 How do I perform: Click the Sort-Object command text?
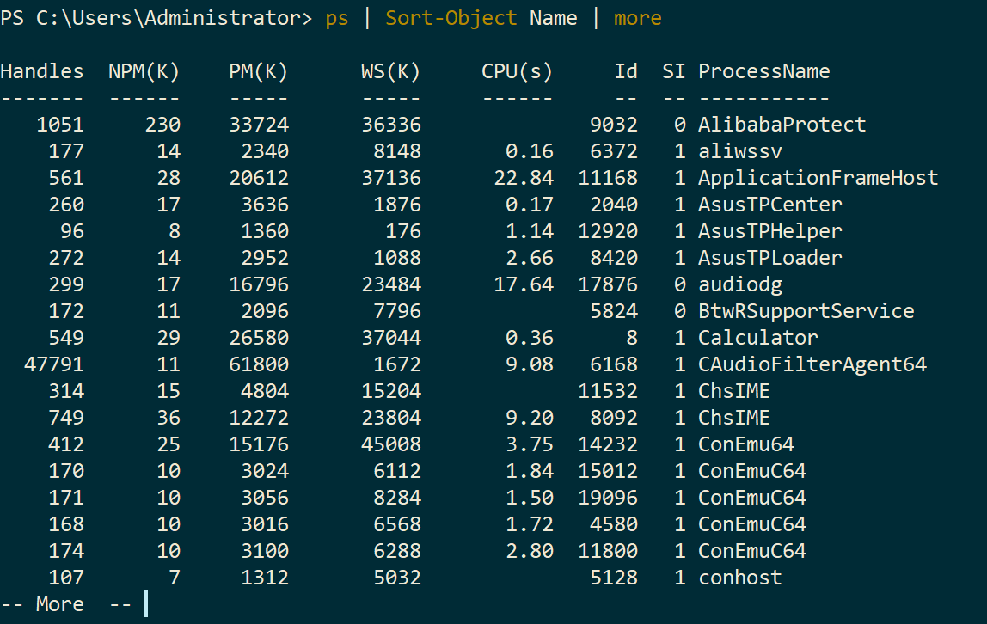click(451, 18)
